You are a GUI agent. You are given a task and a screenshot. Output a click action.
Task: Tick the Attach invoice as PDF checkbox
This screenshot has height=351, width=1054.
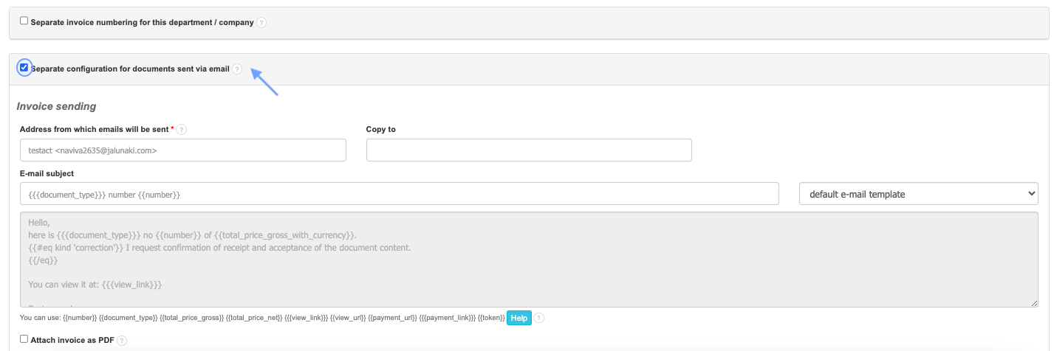point(24,339)
